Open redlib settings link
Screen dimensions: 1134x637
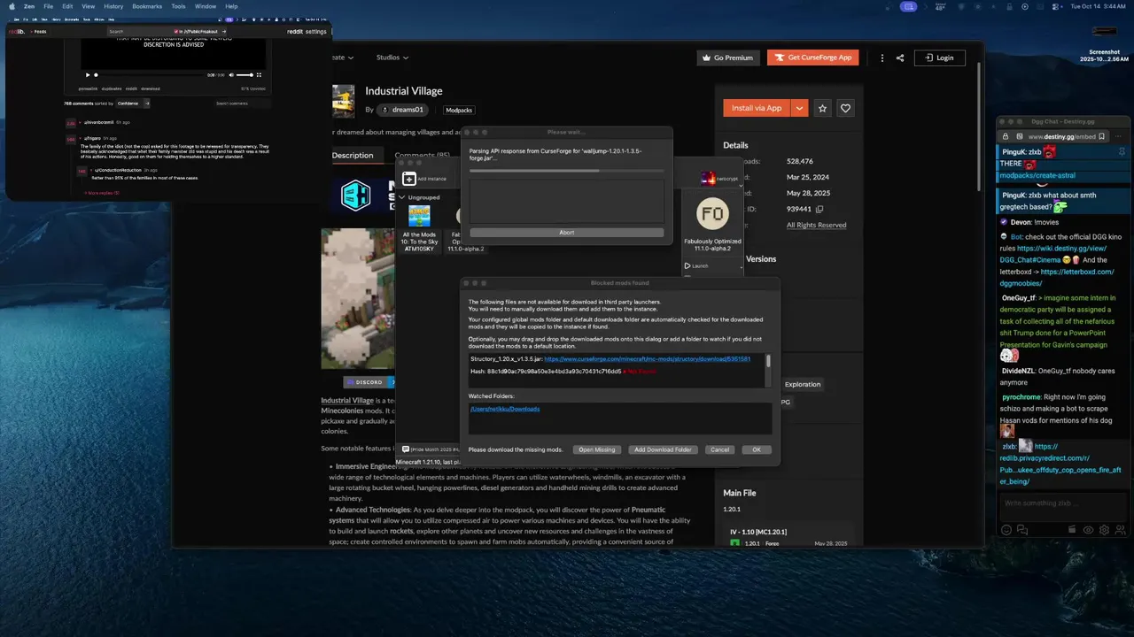[x=316, y=31]
